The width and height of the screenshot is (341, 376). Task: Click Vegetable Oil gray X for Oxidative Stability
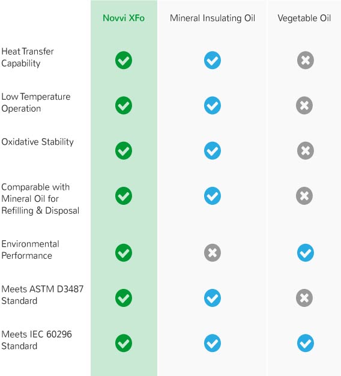pos(306,151)
